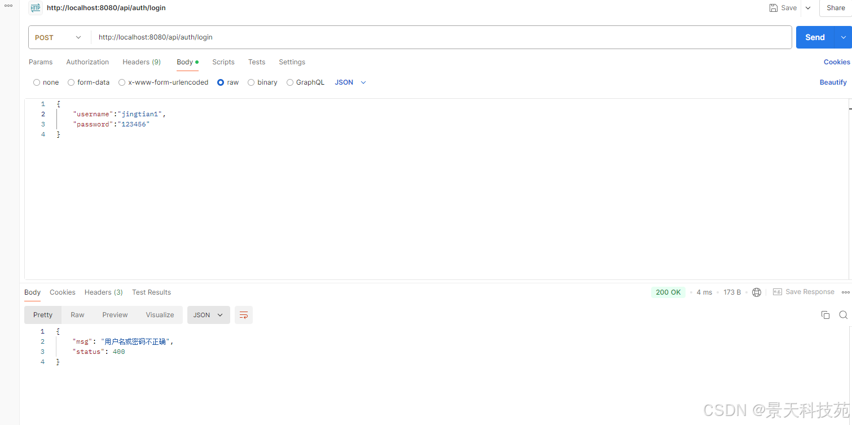Open the Cookies link
This screenshot has height=425, width=852.
pos(837,62)
